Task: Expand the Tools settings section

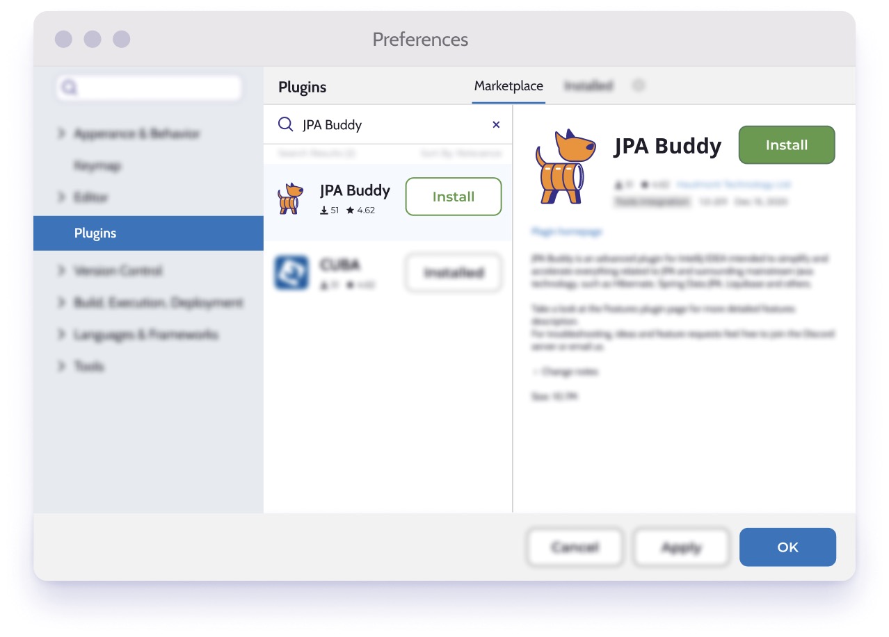Action: tap(62, 365)
